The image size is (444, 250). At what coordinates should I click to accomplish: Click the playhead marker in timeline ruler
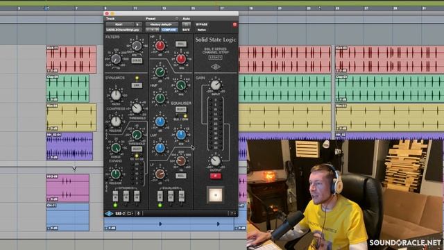46,8
